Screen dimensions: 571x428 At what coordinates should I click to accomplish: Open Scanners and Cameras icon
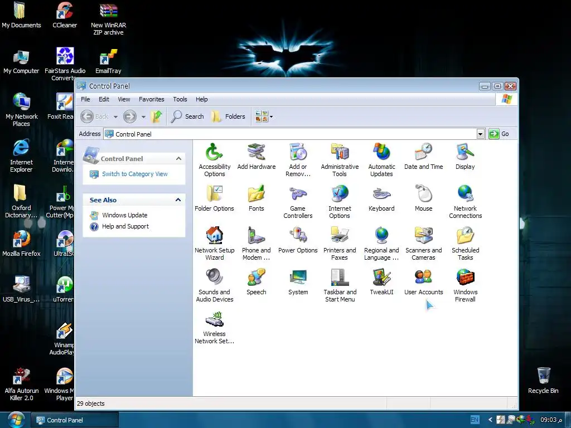[x=423, y=243]
